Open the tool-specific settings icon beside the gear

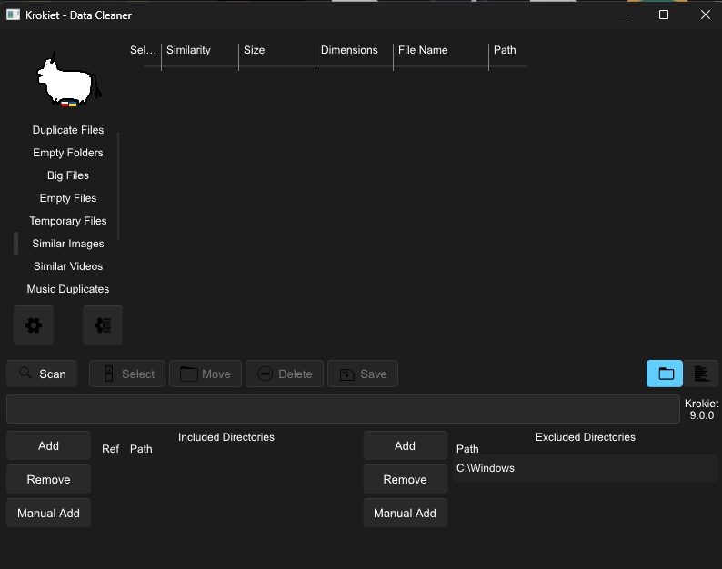click(103, 325)
